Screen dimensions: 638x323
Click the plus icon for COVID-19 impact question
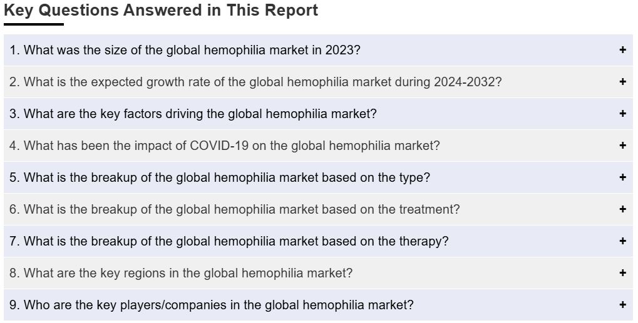622,146
